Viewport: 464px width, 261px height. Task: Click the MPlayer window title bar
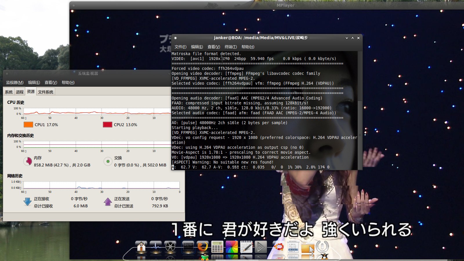267,5
